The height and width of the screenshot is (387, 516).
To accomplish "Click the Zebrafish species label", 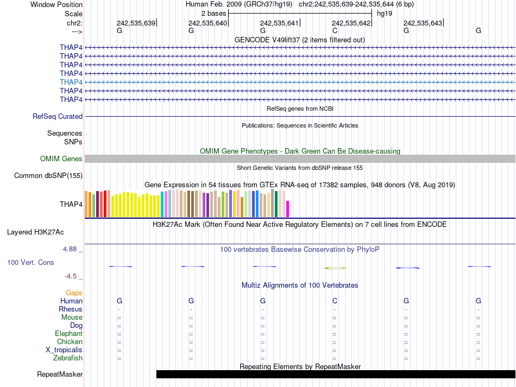I will tap(68, 358).
